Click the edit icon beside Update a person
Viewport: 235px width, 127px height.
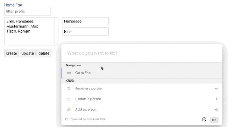(x=69, y=99)
